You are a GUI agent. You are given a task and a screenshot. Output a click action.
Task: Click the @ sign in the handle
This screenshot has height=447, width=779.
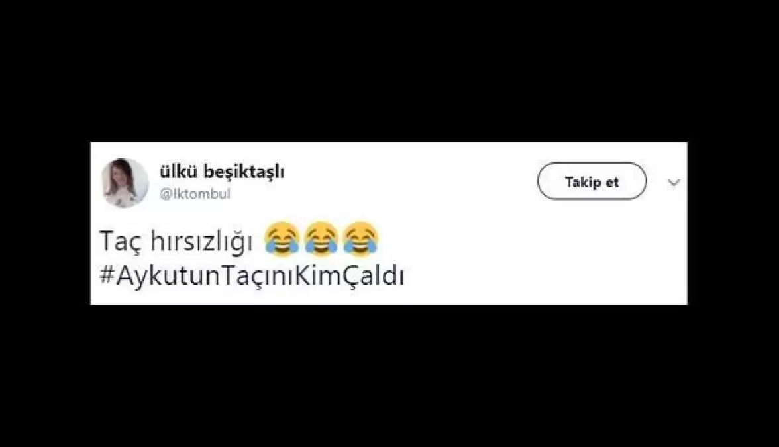(165, 194)
